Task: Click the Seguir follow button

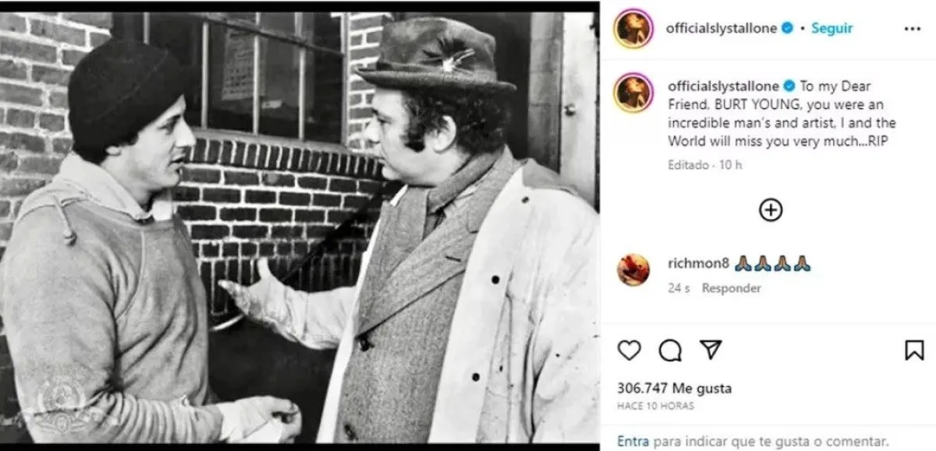Action: click(832, 28)
